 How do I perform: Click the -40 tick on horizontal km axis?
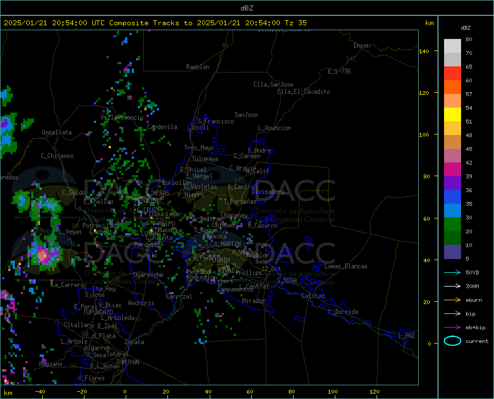point(40,392)
